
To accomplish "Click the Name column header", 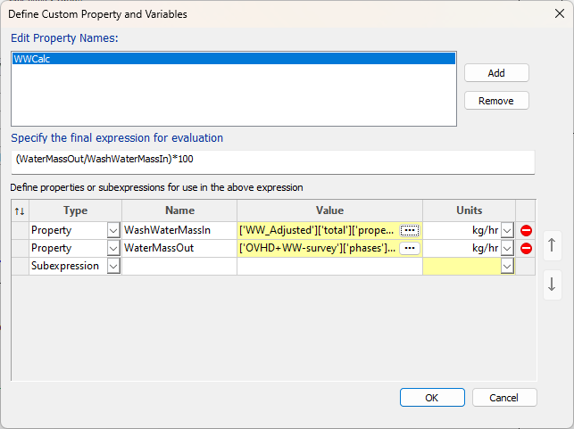I will 179,210.
